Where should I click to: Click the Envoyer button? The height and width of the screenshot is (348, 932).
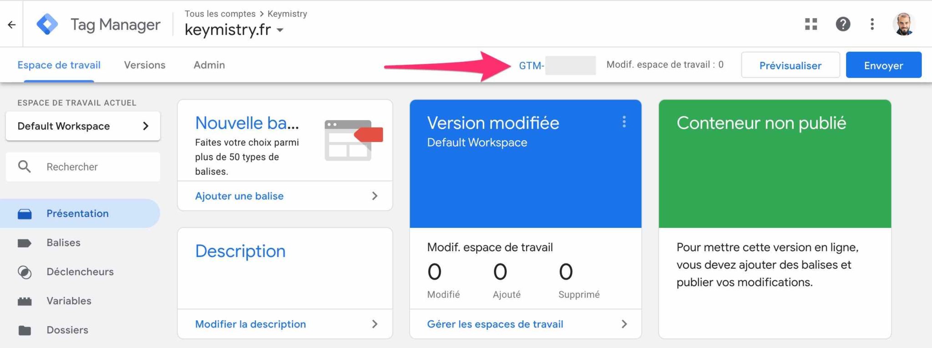click(884, 65)
